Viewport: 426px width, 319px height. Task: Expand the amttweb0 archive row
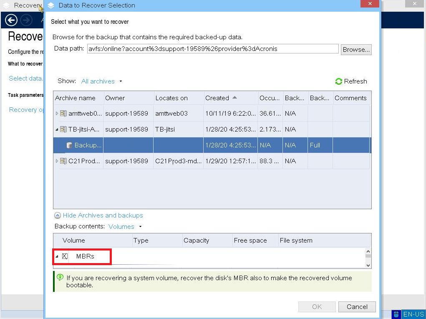point(57,114)
